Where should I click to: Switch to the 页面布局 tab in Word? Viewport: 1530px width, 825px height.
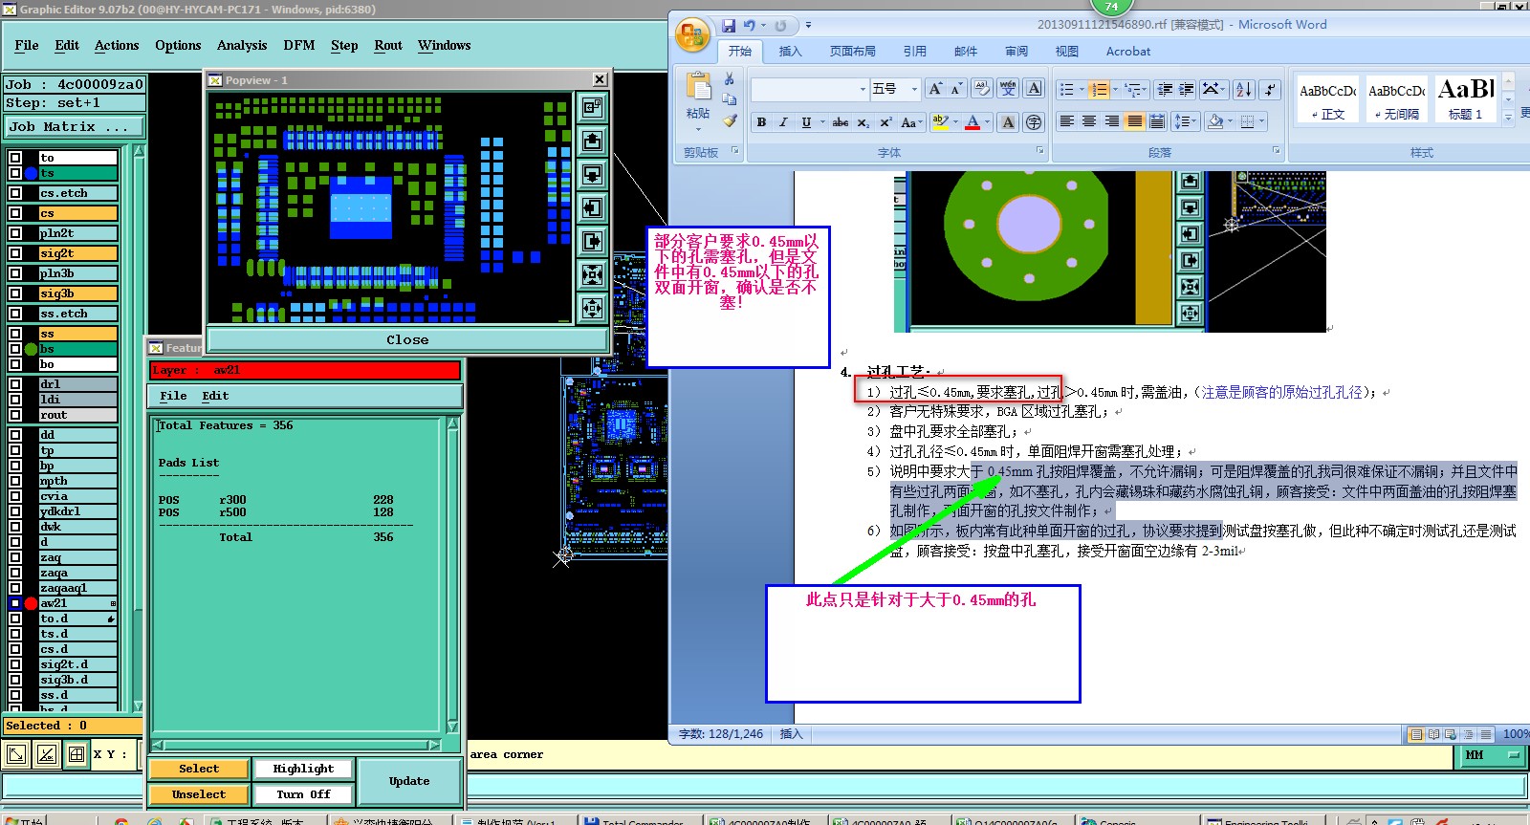pyautogui.click(x=853, y=51)
